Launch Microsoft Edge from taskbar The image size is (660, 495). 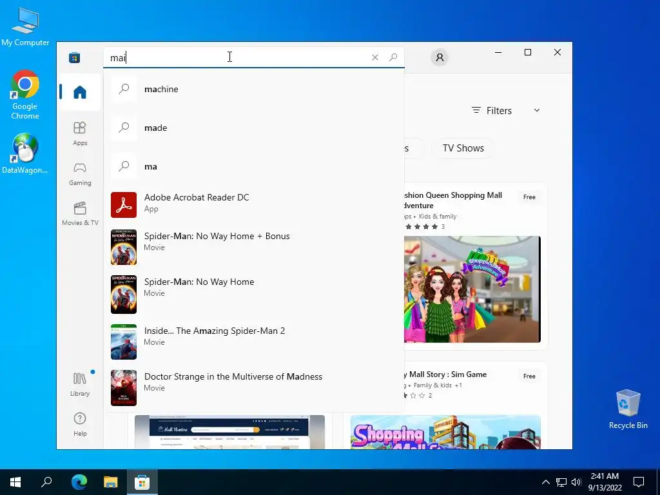pos(79,482)
